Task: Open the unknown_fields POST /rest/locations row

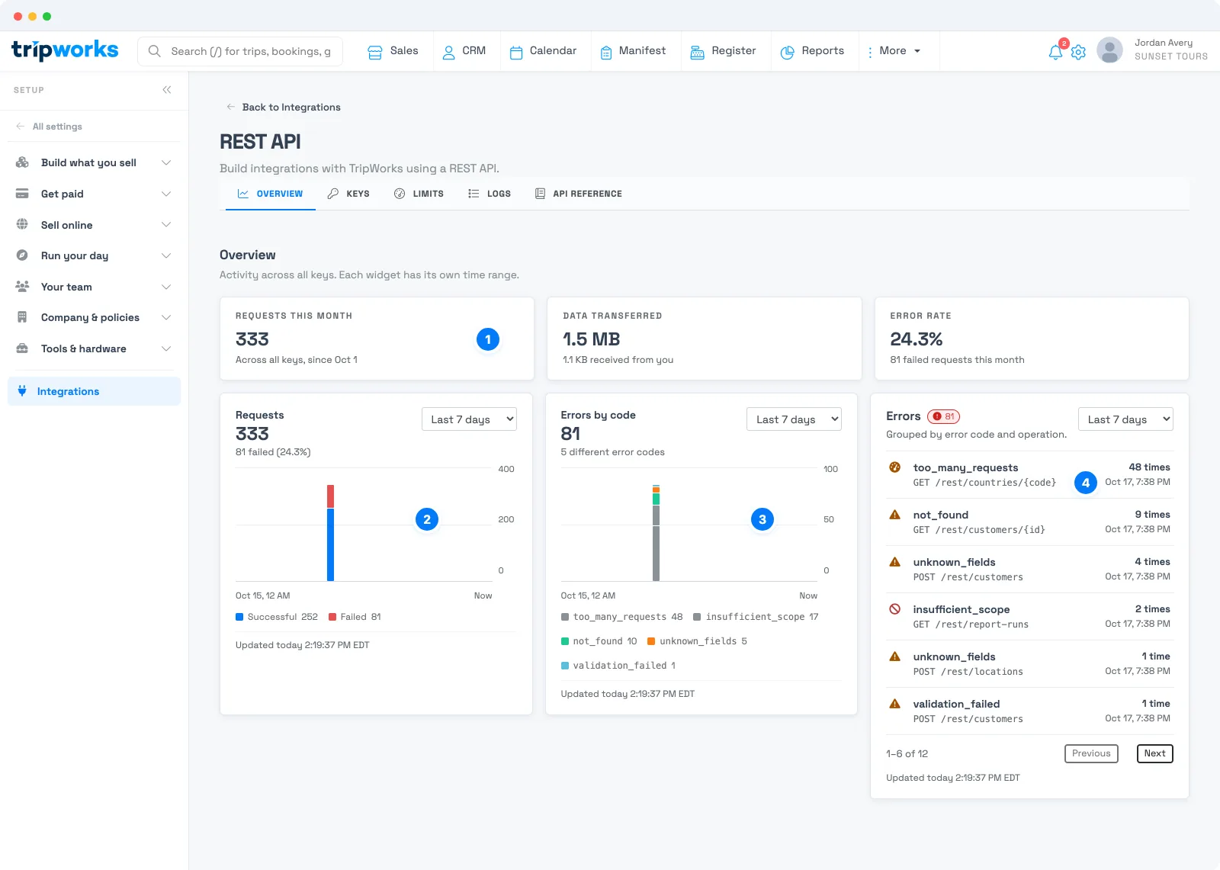Action: click(x=1029, y=663)
